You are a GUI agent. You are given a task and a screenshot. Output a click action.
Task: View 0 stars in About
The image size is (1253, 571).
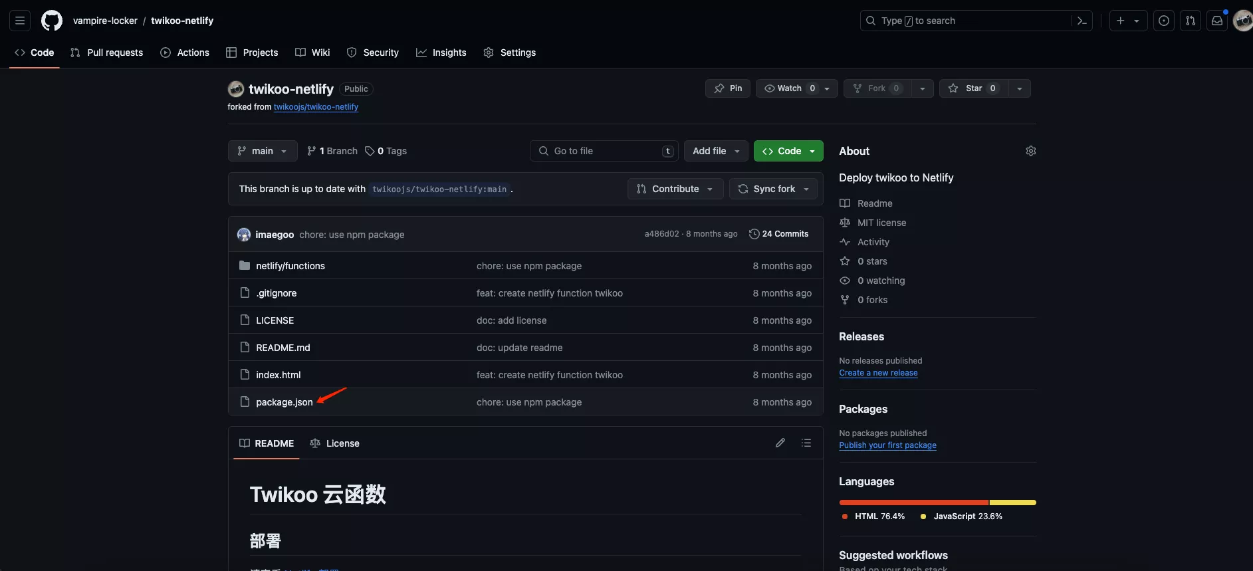click(872, 261)
